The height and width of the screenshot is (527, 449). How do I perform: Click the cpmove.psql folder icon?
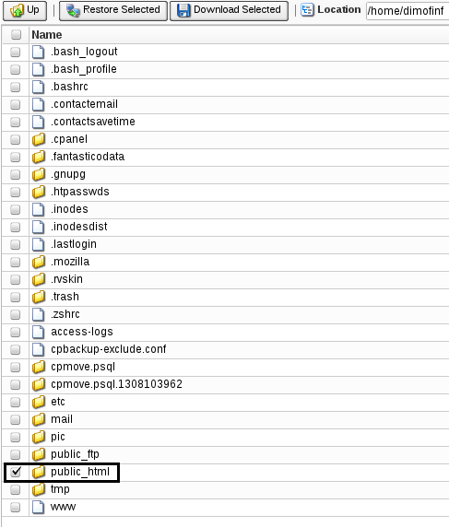point(39,367)
